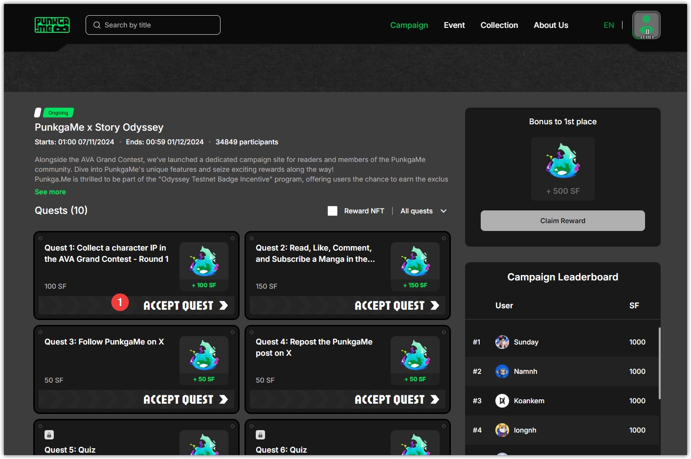Click the PunkgaMe logo icon
Screen dimensions: 691x459
(52, 25)
